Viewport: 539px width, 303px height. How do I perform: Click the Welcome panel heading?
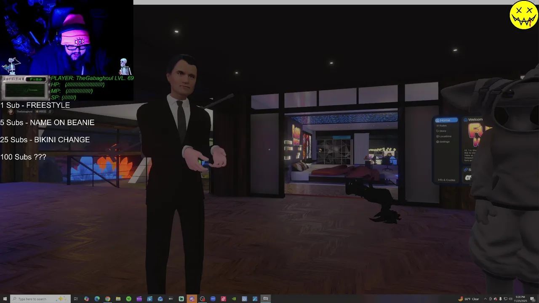(473, 120)
